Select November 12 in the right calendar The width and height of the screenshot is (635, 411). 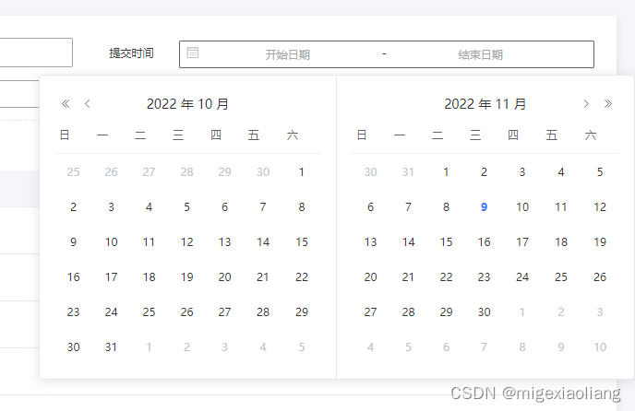pyautogui.click(x=600, y=207)
